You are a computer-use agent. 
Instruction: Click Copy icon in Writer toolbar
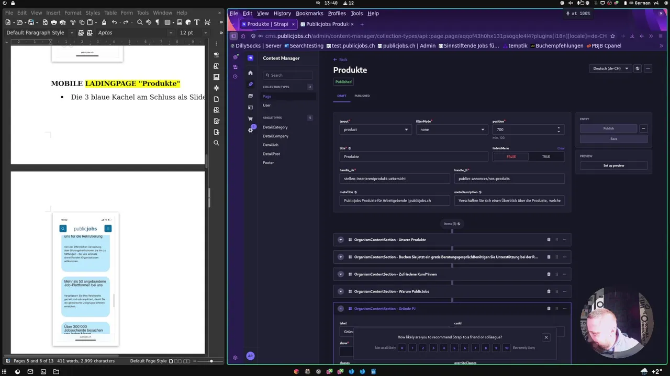(x=82, y=22)
